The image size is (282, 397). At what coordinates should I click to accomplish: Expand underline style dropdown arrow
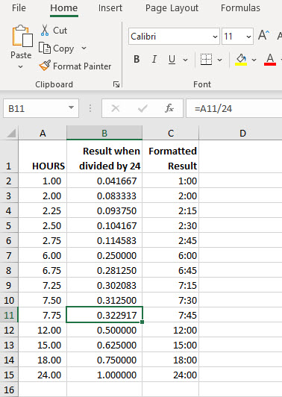pyautogui.click(x=185, y=60)
